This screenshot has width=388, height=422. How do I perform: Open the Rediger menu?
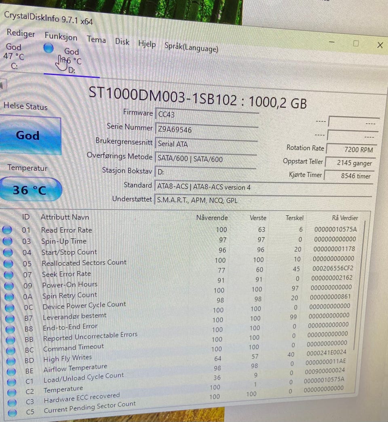[21, 33]
